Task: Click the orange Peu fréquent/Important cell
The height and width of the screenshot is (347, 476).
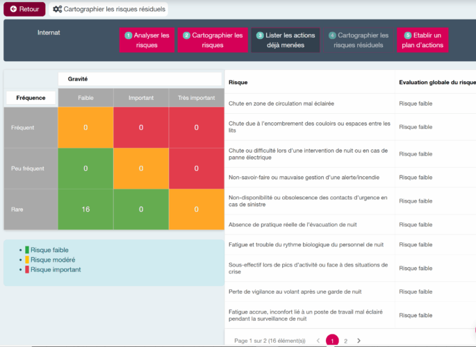Action: coord(141,168)
